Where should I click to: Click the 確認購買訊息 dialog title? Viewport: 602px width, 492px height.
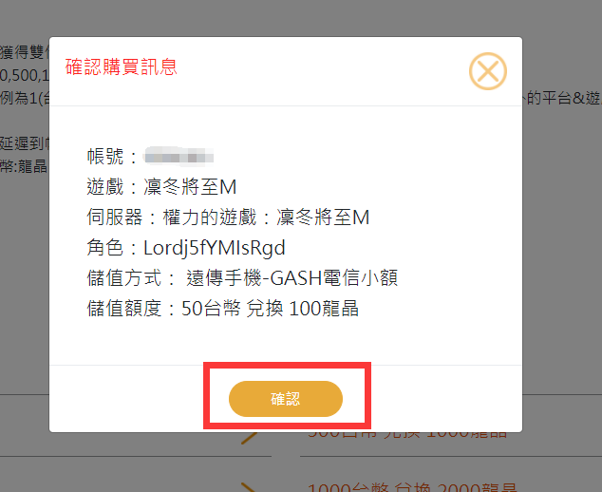122,66
